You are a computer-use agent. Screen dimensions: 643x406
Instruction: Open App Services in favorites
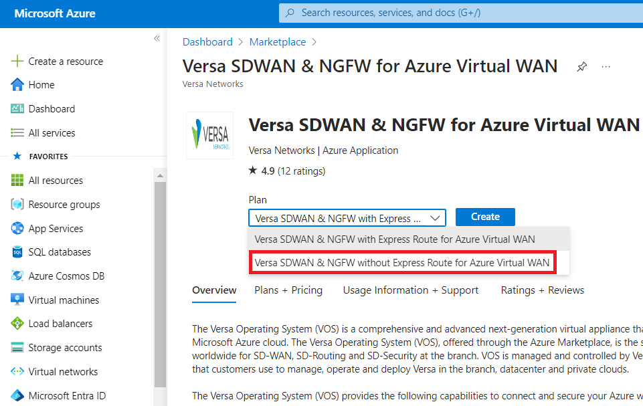(x=56, y=229)
